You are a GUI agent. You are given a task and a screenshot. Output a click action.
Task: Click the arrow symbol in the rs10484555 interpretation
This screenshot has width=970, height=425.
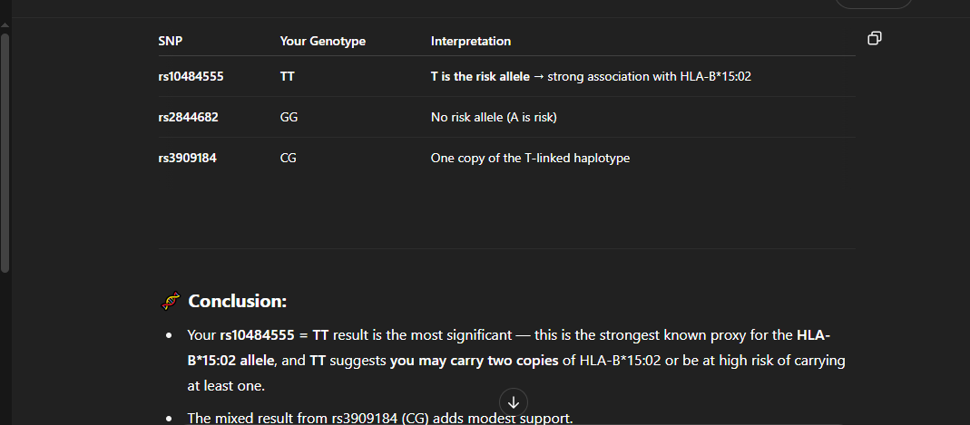coord(538,77)
